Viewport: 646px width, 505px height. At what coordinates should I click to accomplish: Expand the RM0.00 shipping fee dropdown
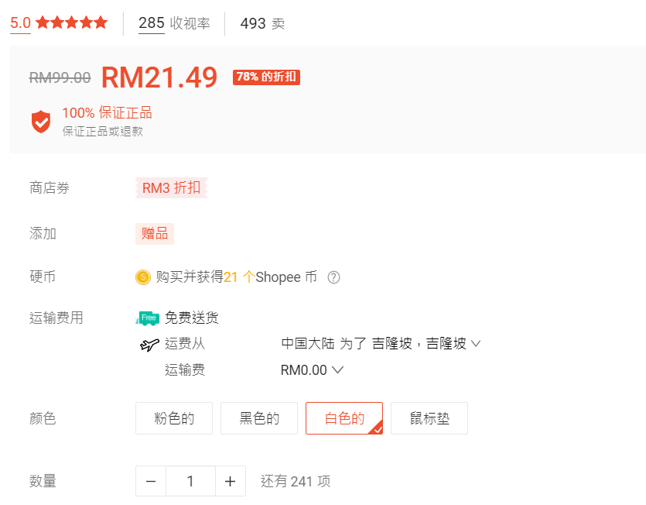pos(312,370)
